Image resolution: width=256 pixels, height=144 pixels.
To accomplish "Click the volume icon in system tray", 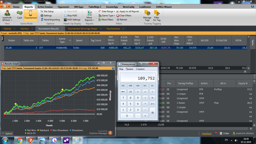I will pos(236,140).
